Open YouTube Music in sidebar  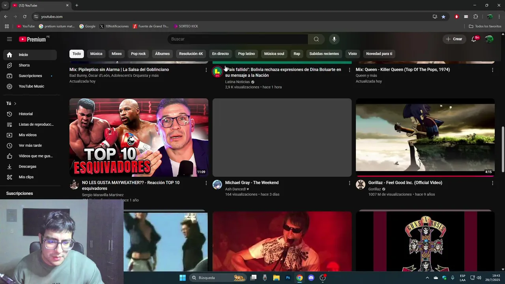click(30, 86)
